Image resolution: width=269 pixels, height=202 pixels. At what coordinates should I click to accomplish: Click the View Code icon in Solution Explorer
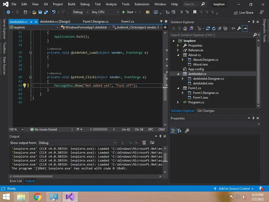tap(233, 28)
